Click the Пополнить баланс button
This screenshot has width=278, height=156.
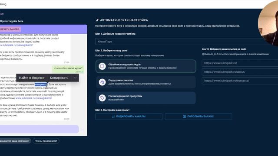coord(199,117)
